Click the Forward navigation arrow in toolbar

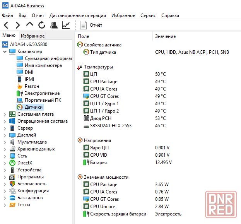pos(18,25)
